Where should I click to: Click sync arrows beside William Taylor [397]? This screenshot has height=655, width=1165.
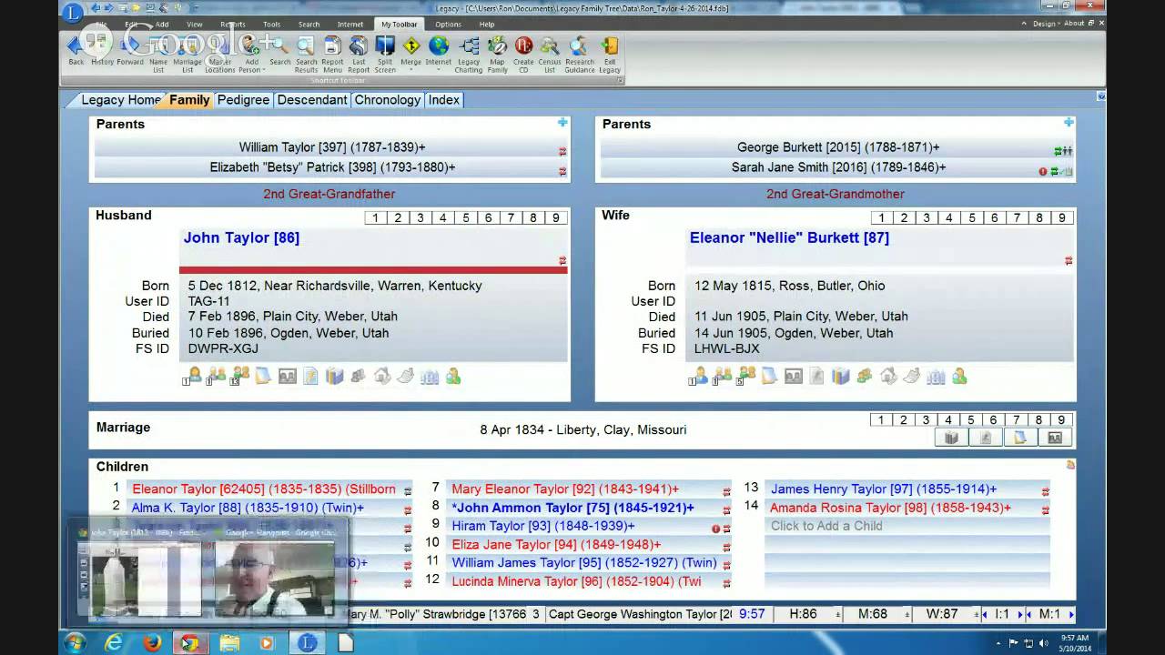[562, 151]
